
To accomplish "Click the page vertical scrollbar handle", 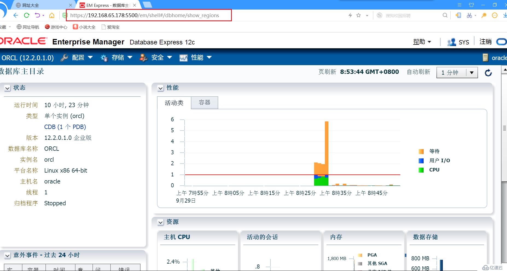I will (504, 128).
